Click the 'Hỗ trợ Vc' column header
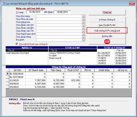The width and height of the screenshot is (137, 117). [x=122, y=70]
